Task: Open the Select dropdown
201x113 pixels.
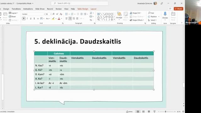Action: [152, 20]
